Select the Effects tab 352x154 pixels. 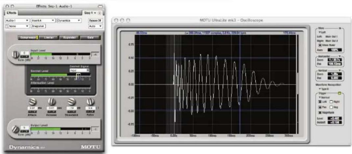pyautogui.click(x=11, y=13)
